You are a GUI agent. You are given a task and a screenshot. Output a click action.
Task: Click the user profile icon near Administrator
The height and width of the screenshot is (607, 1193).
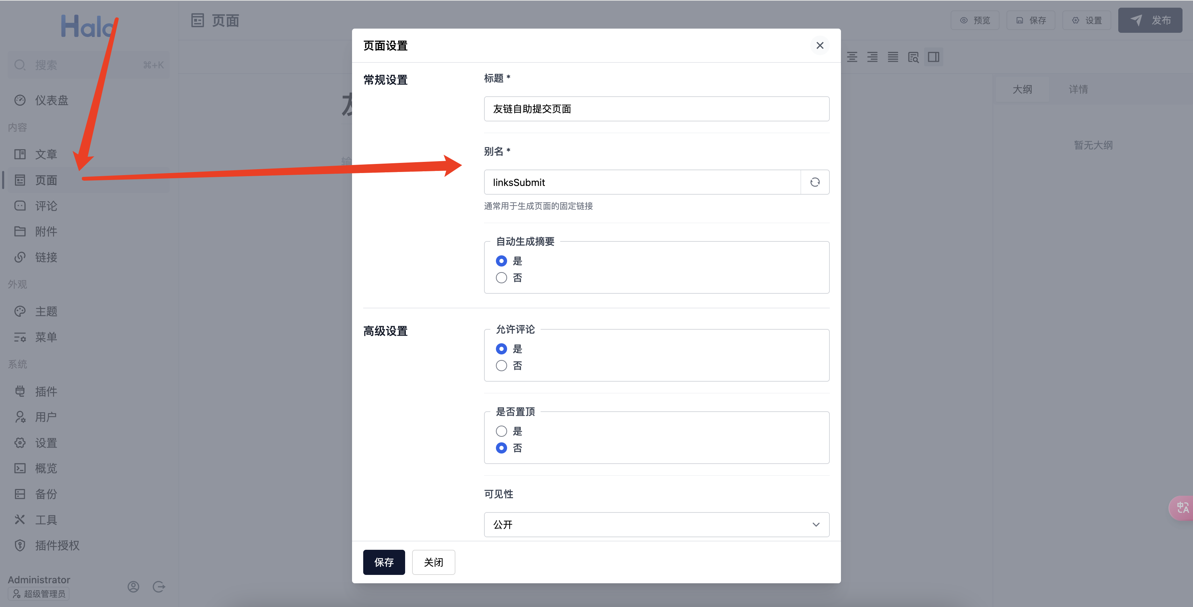[x=133, y=587]
